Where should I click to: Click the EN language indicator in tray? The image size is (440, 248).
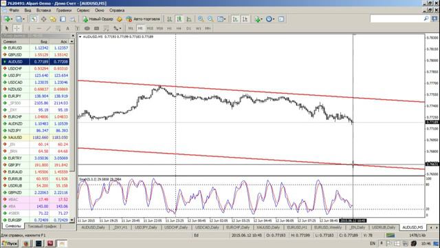point(373,243)
